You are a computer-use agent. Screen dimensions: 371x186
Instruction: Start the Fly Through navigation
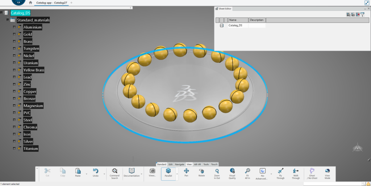coord(280,171)
